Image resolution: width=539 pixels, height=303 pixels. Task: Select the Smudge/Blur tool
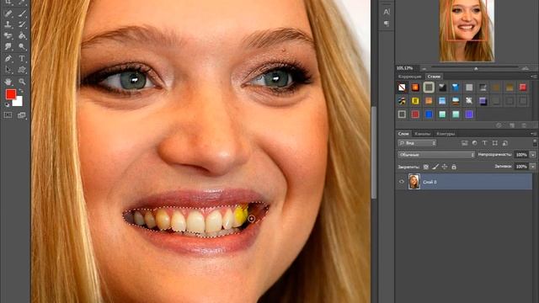pos(8,46)
